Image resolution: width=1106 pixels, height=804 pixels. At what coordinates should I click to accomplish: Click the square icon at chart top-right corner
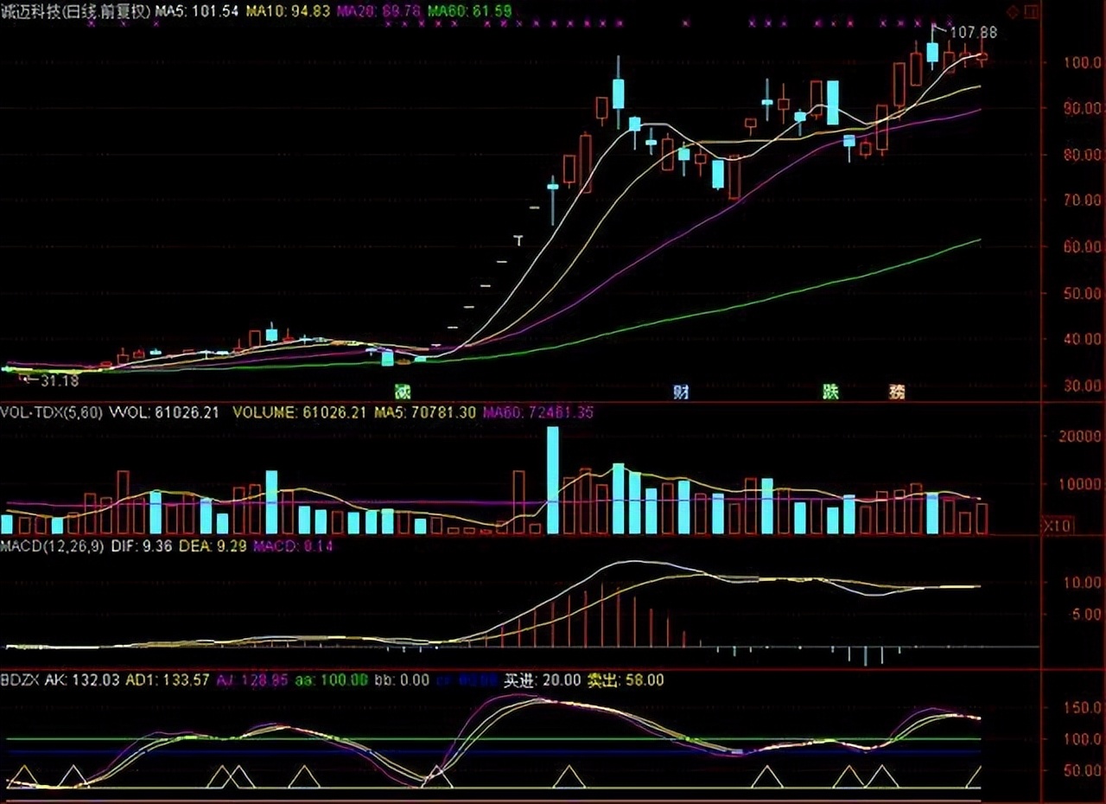tap(1030, 11)
